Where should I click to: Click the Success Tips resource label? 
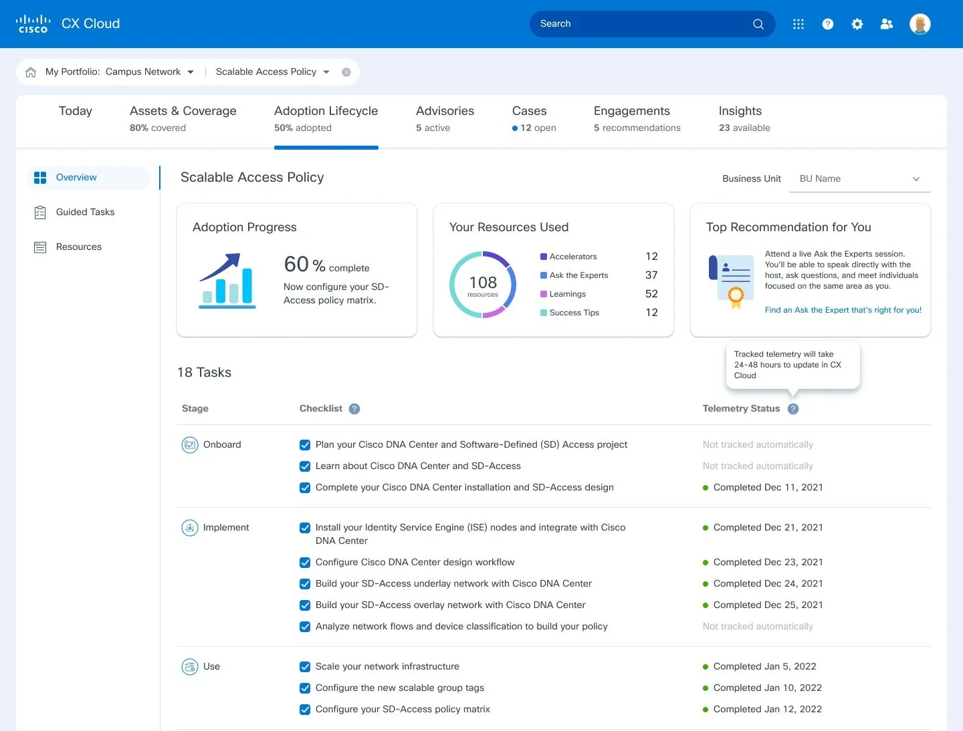tap(574, 313)
